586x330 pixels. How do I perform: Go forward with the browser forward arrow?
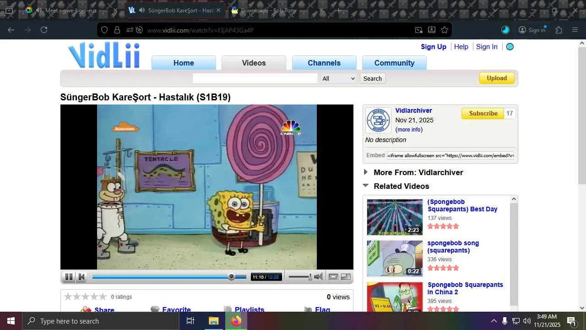pyautogui.click(x=27, y=30)
